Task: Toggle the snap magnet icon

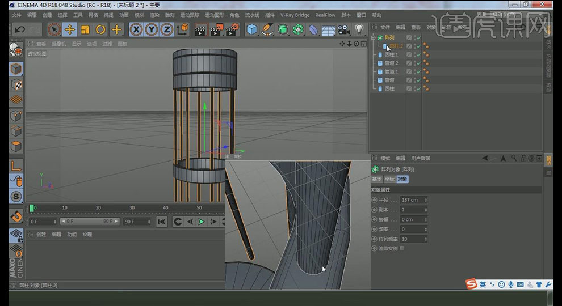Action: click(16, 216)
